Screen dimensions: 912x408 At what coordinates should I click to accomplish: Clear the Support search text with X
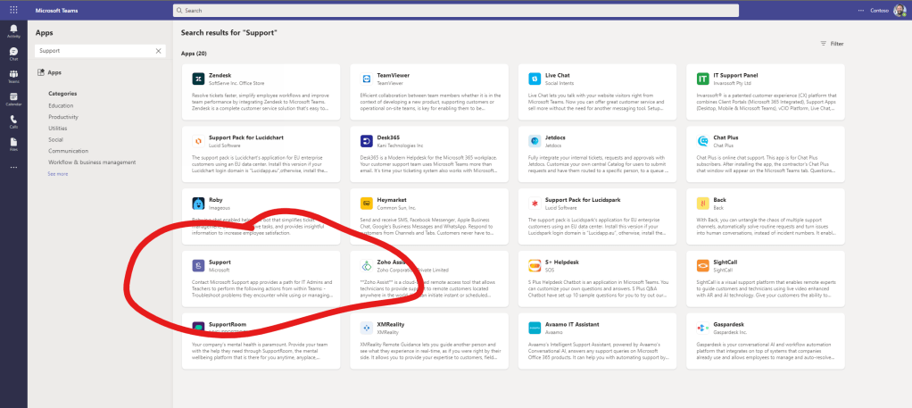point(159,51)
